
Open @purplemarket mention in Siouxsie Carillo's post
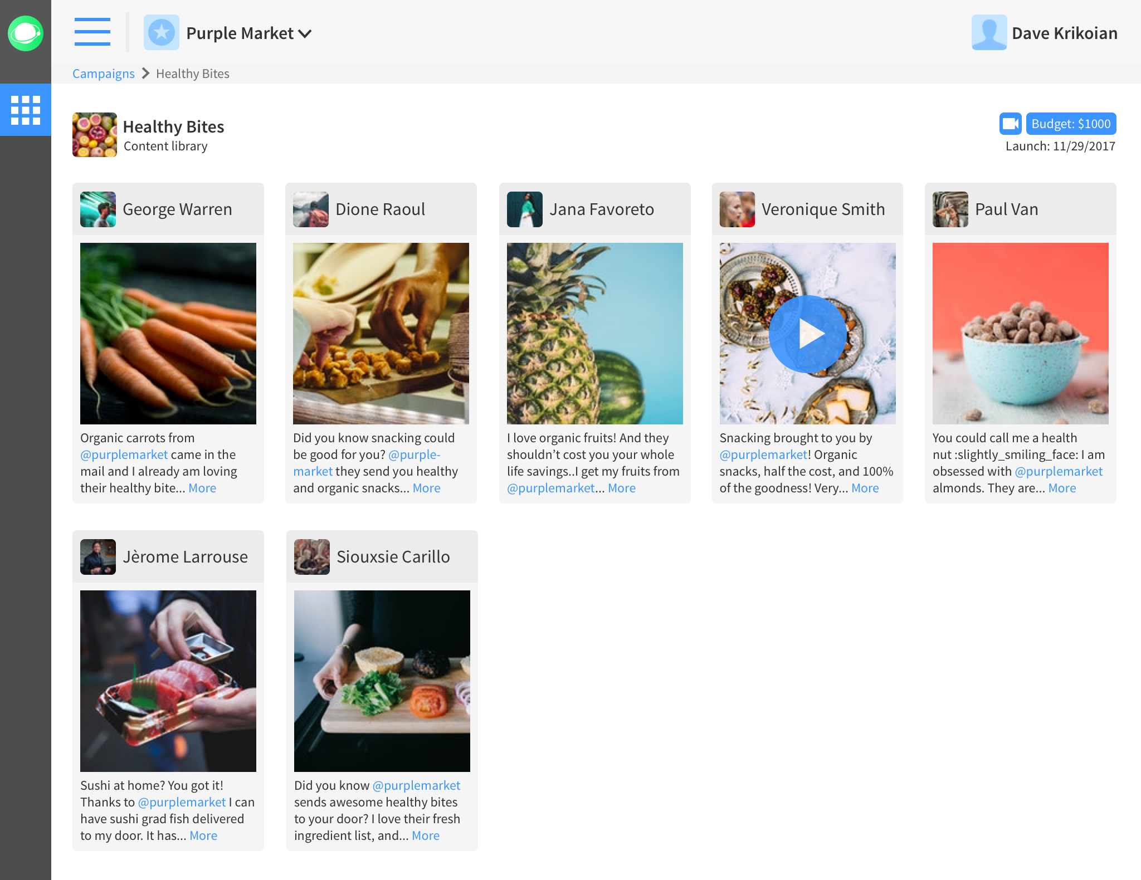pos(416,786)
